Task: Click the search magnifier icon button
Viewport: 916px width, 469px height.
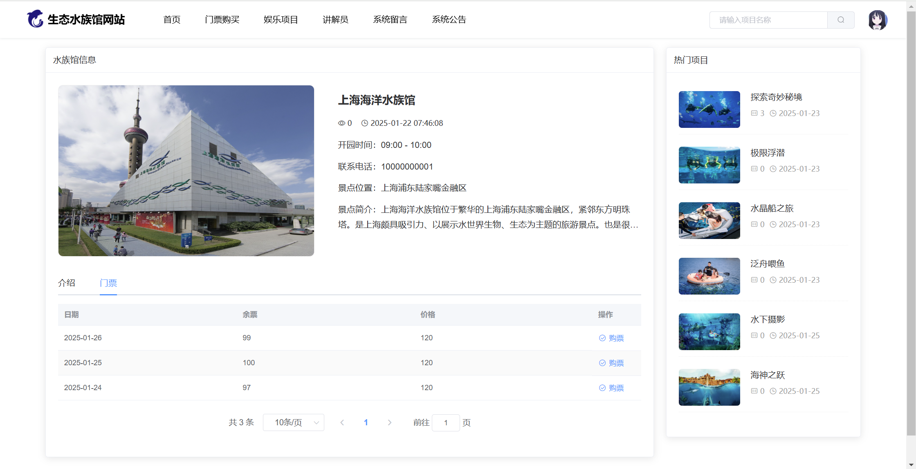Action: pyautogui.click(x=841, y=20)
